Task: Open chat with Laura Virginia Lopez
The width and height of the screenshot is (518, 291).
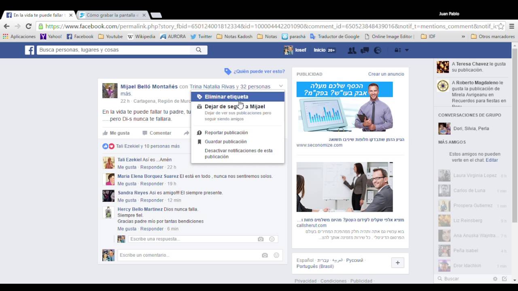Action: click(x=473, y=175)
